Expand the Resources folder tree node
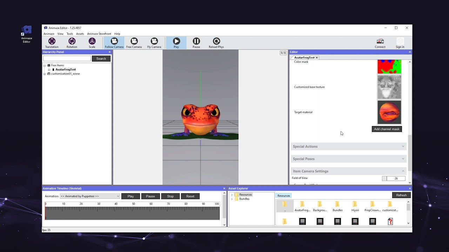The image size is (449, 252). pyautogui.click(x=232, y=195)
